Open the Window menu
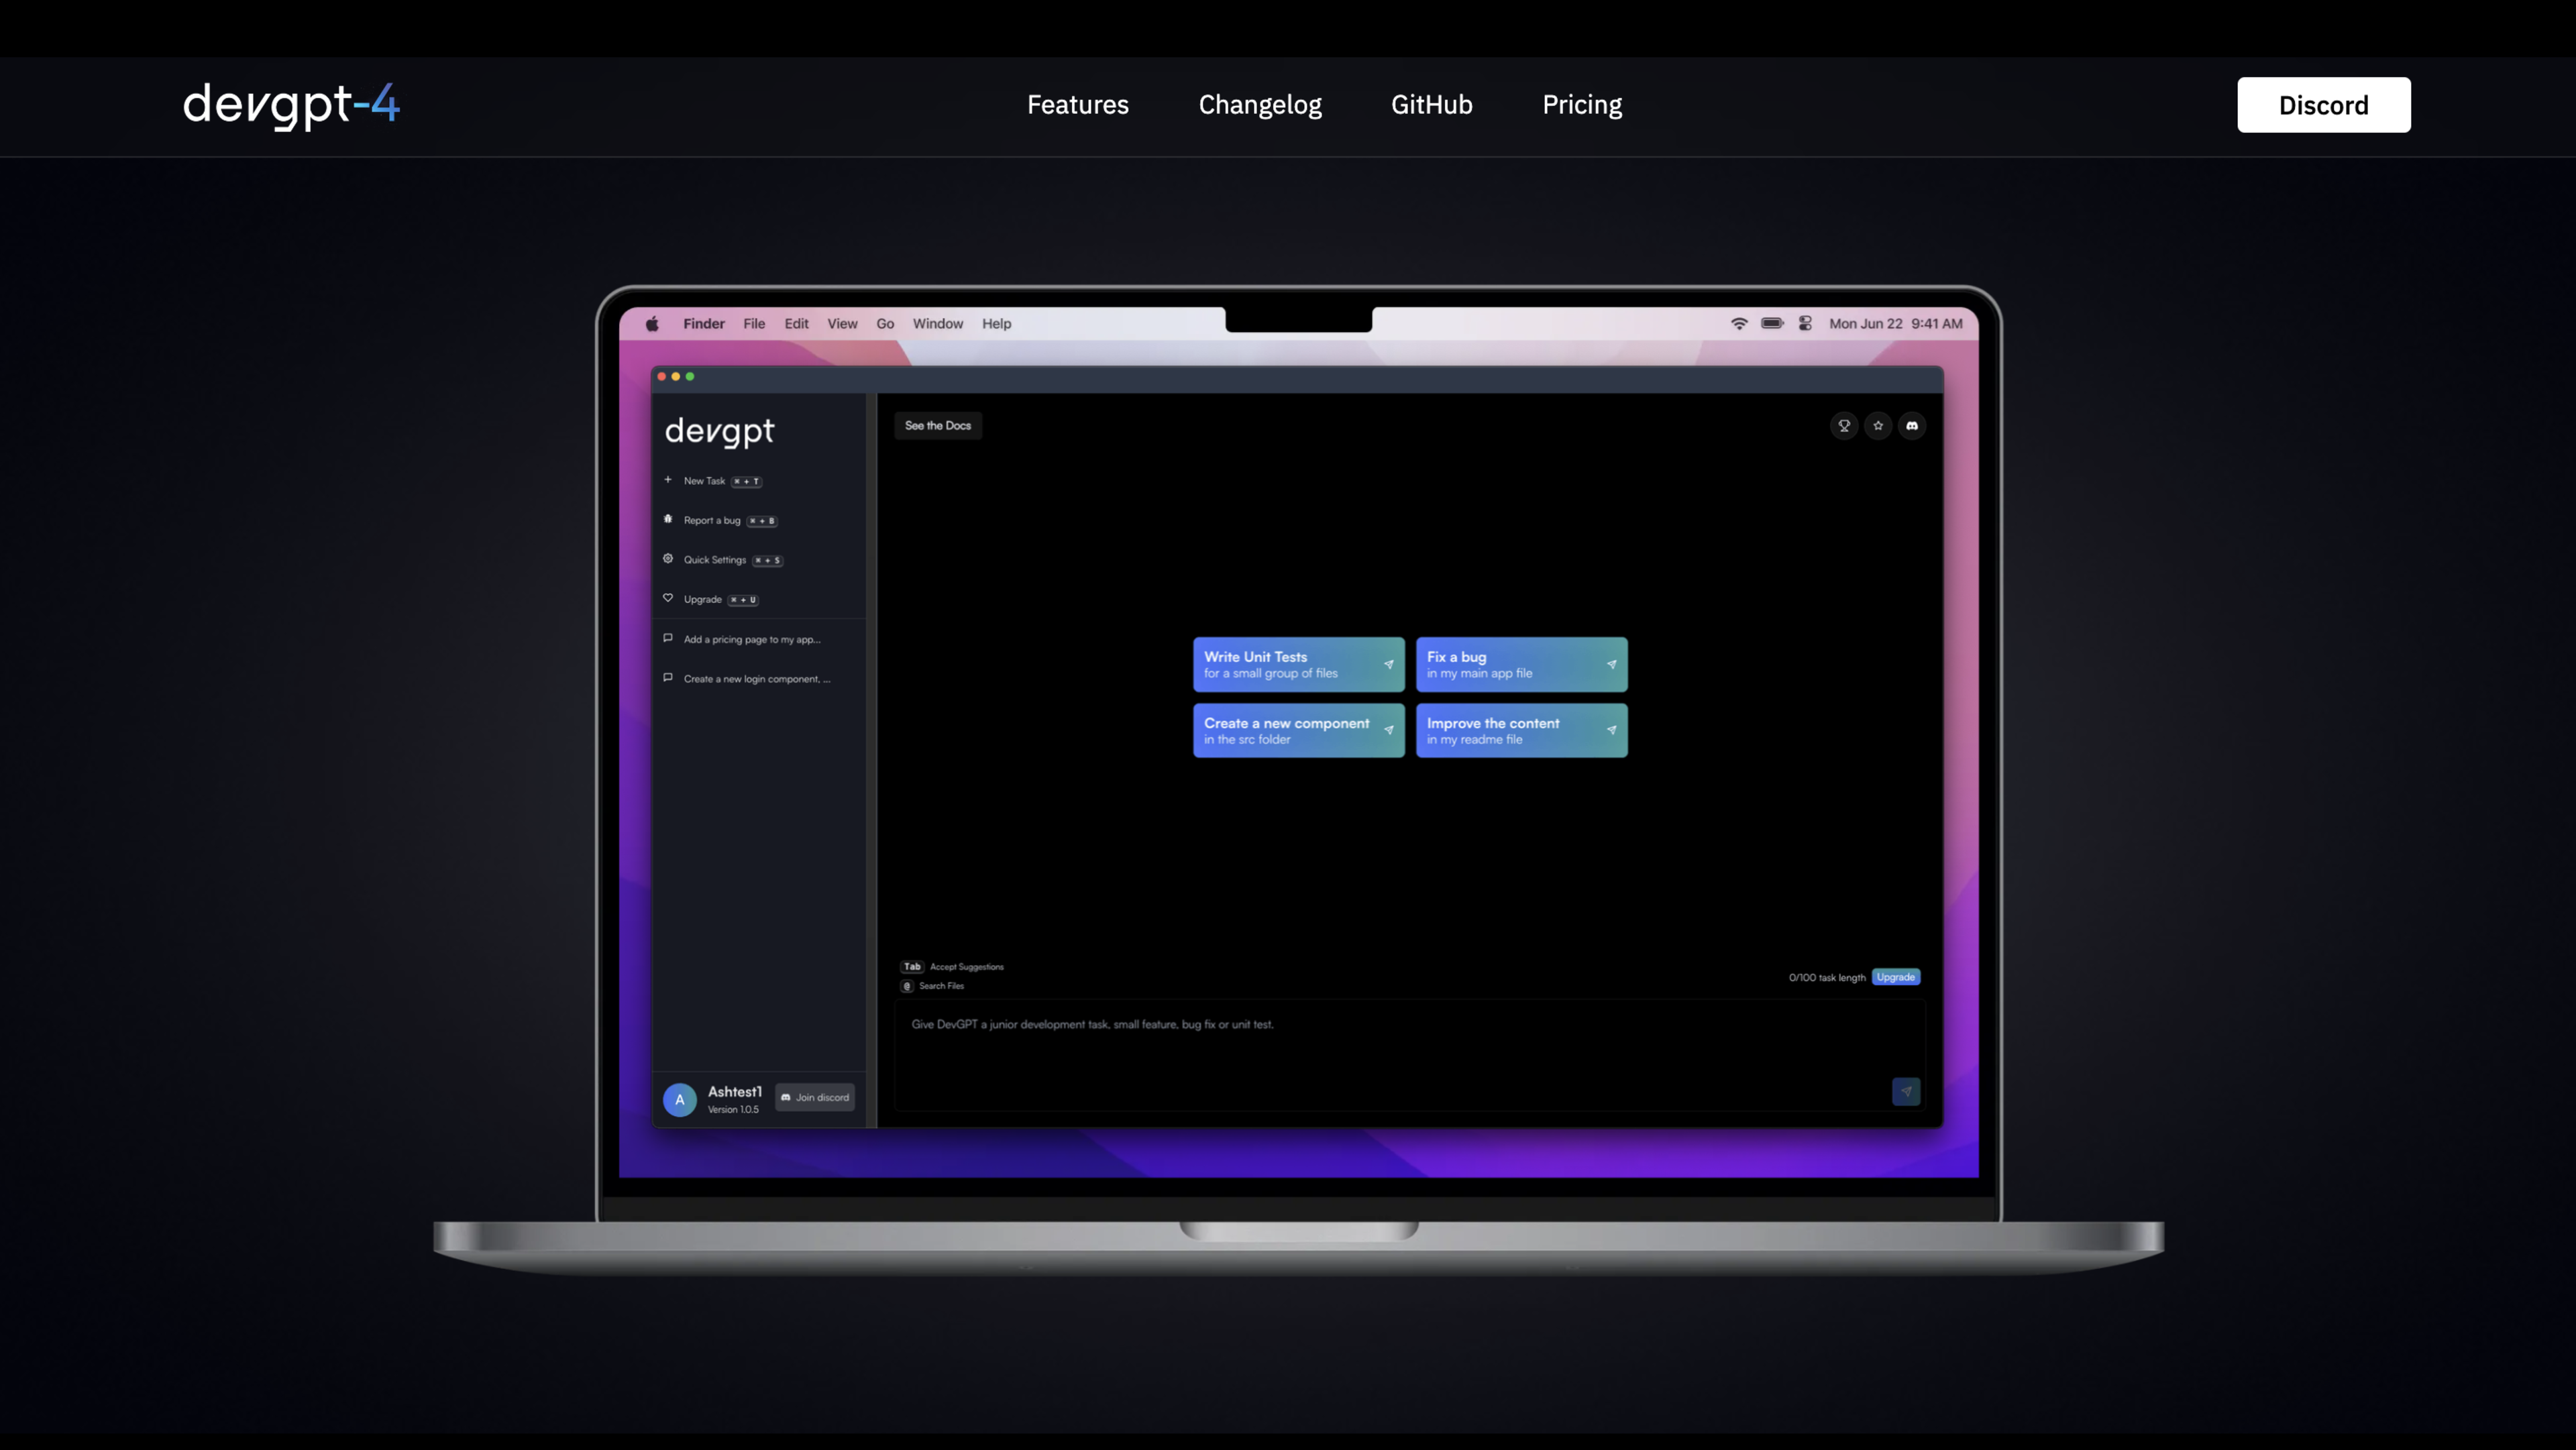 point(938,324)
